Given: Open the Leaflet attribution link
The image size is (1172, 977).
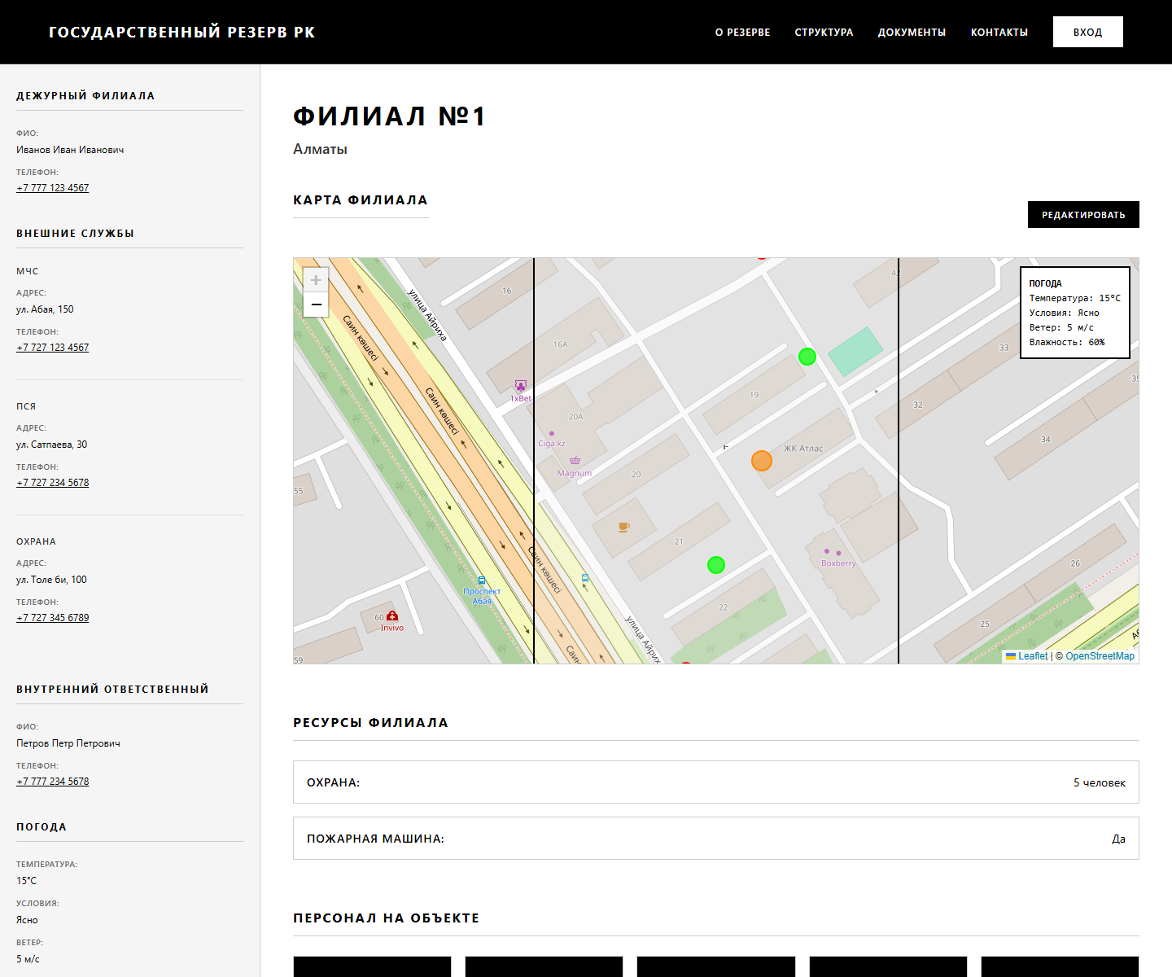Looking at the screenshot, I should coord(1033,656).
